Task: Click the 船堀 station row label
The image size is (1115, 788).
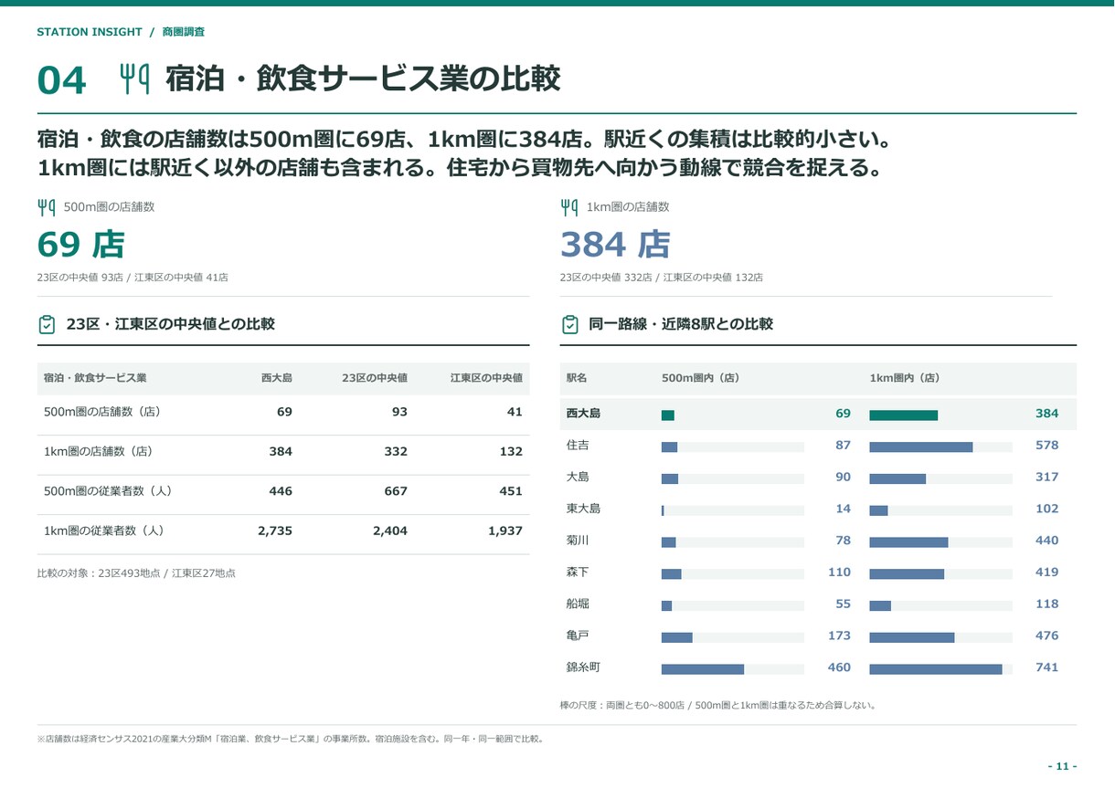Action: pos(578,604)
